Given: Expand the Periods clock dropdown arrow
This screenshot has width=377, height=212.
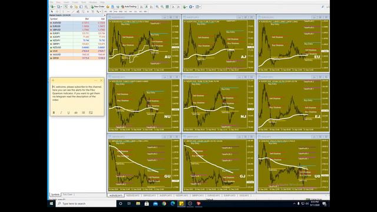Looking at the screenshot, I should [193, 7].
